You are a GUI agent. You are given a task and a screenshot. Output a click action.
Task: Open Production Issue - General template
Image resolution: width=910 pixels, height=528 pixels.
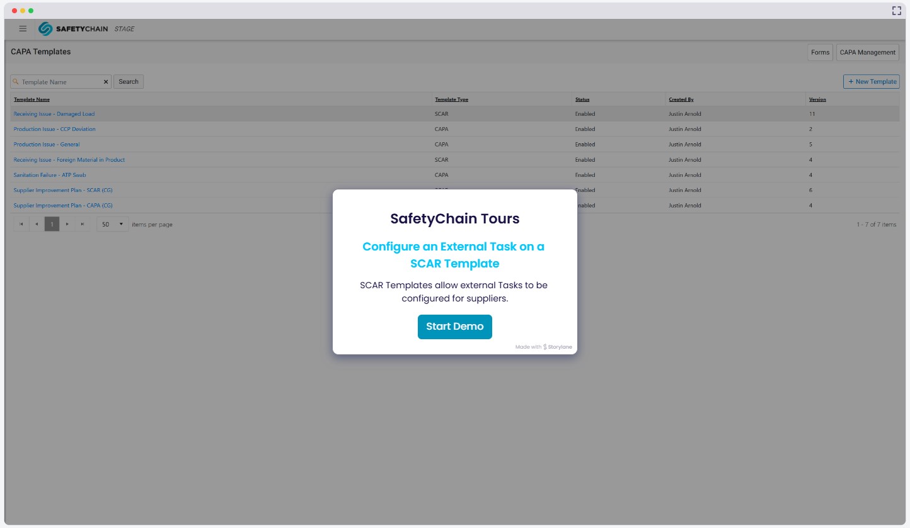point(47,145)
